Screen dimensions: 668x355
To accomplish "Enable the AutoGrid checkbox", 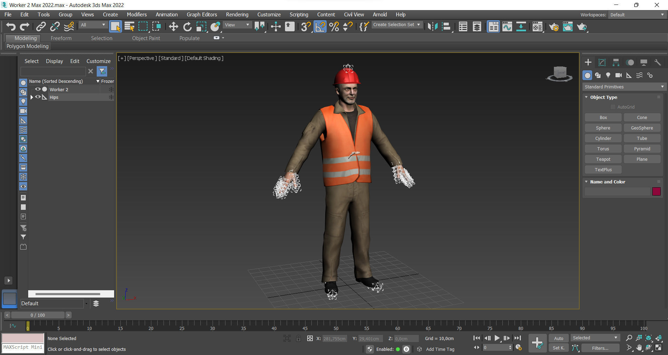I will click(x=613, y=107).
